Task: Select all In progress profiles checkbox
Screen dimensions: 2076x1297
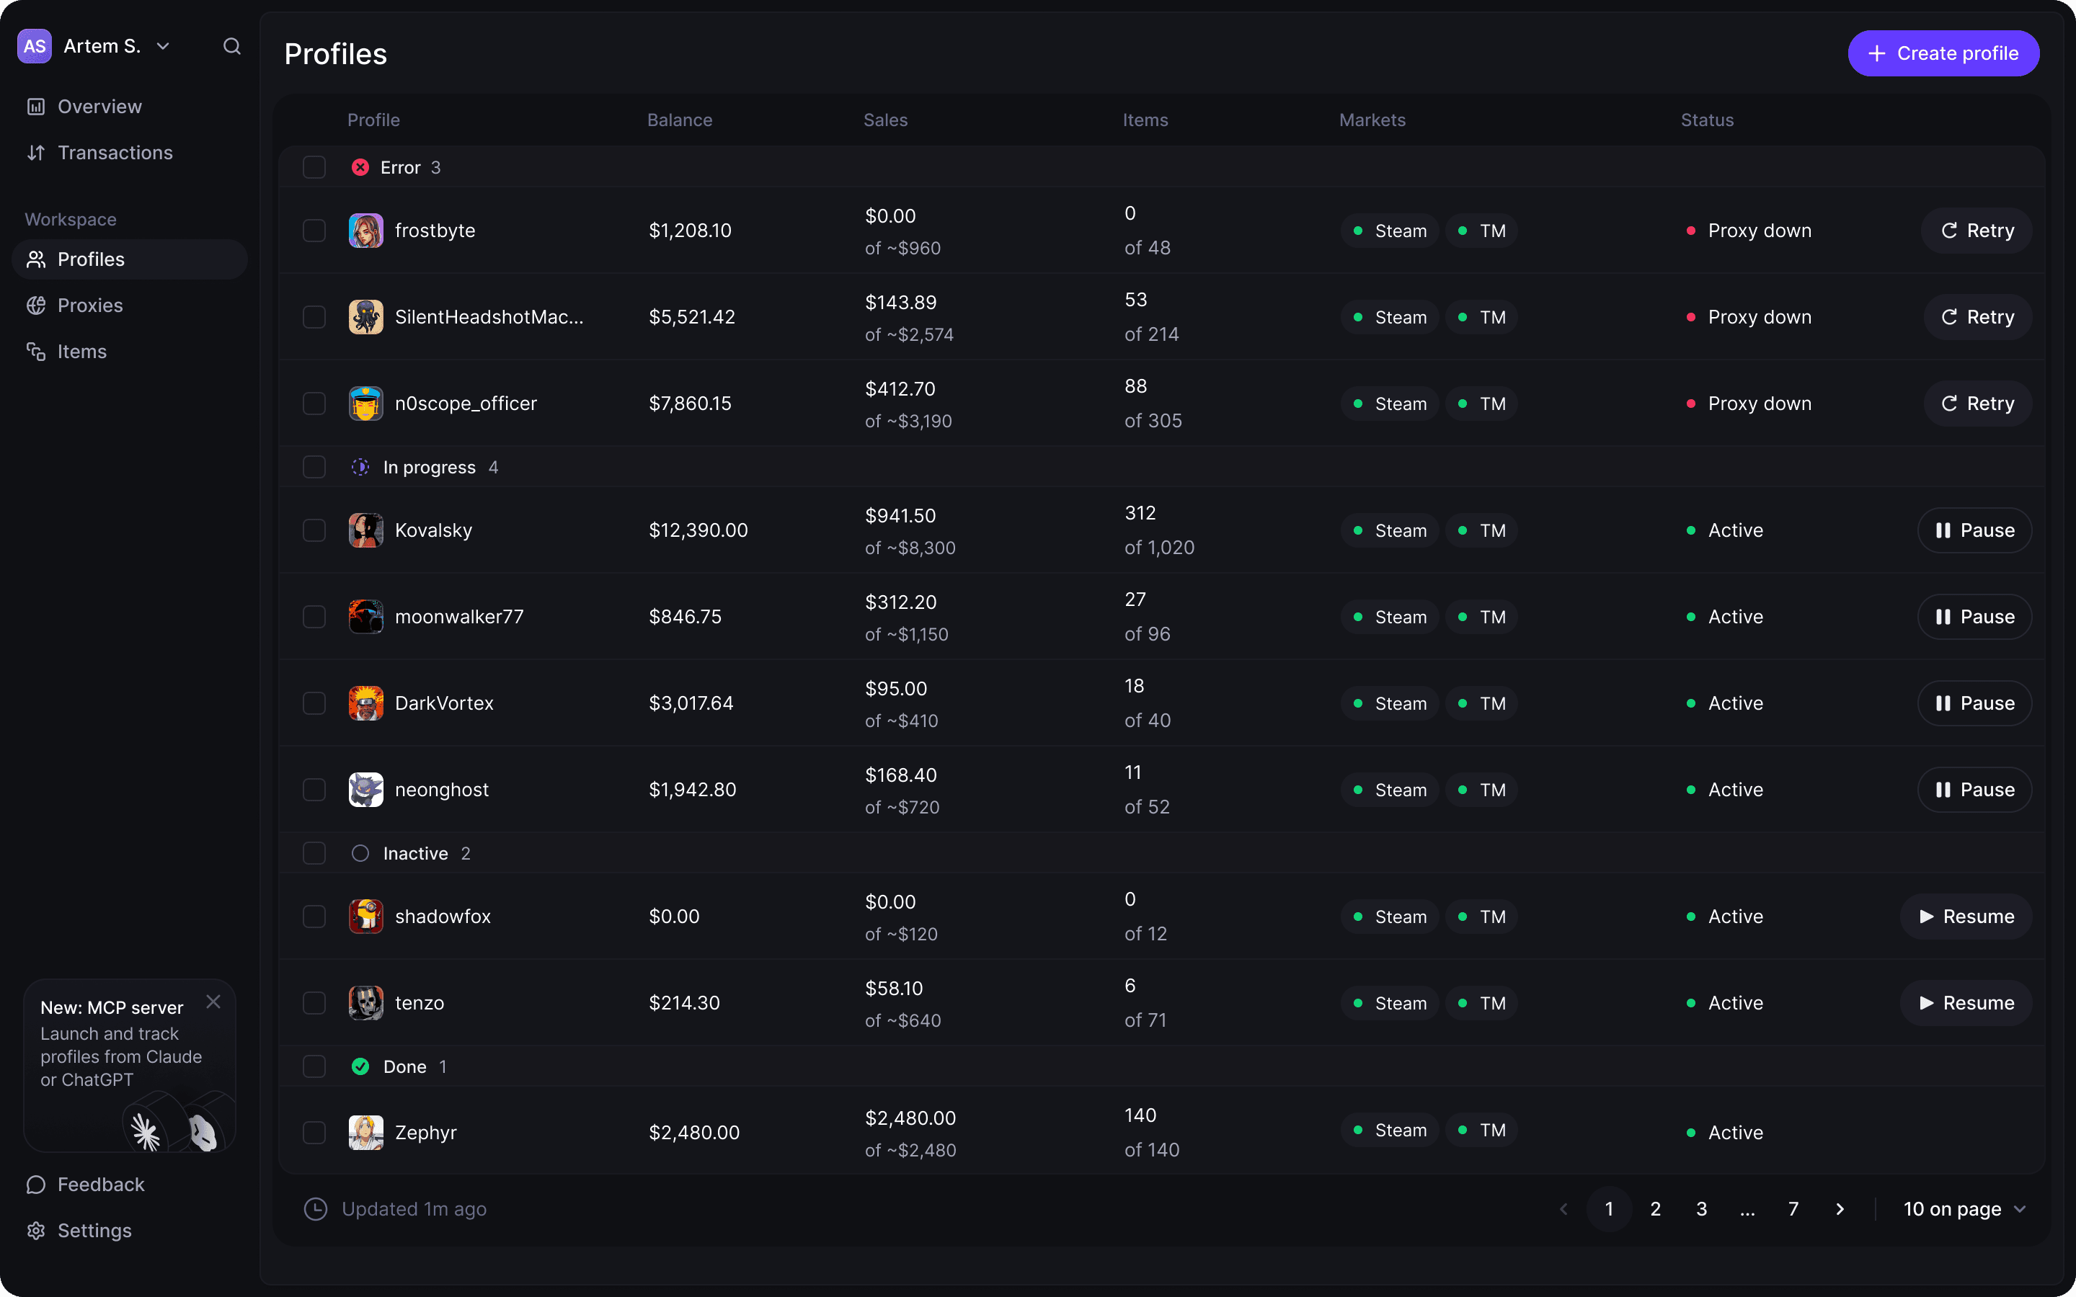Action: coord(314,468)
